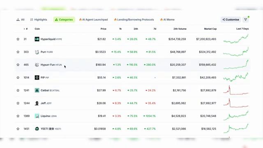Image resolution: width=263 pixels, height=148 pixels.
Task: Click the Catbal coin logo
Action: (x=37, y=90)
